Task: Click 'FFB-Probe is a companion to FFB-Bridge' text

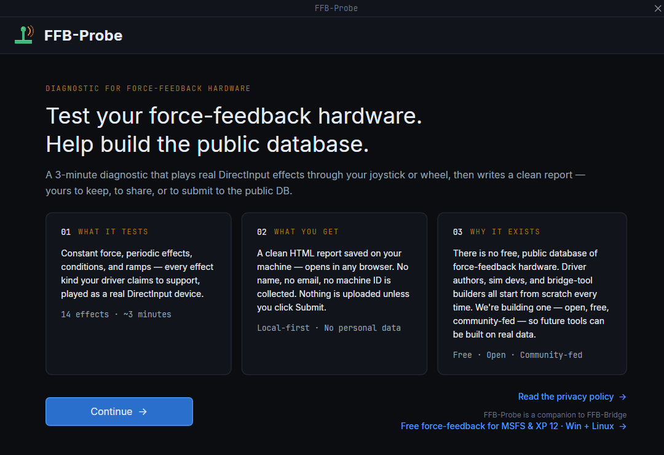Action: pyautogui.click(x=555, y=415)
